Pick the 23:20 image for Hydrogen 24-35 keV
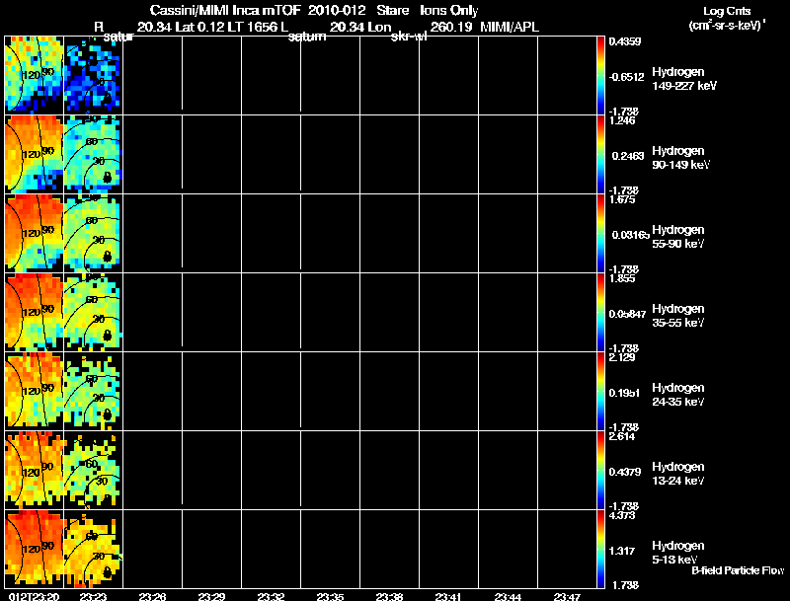 [x=34, y=391]
